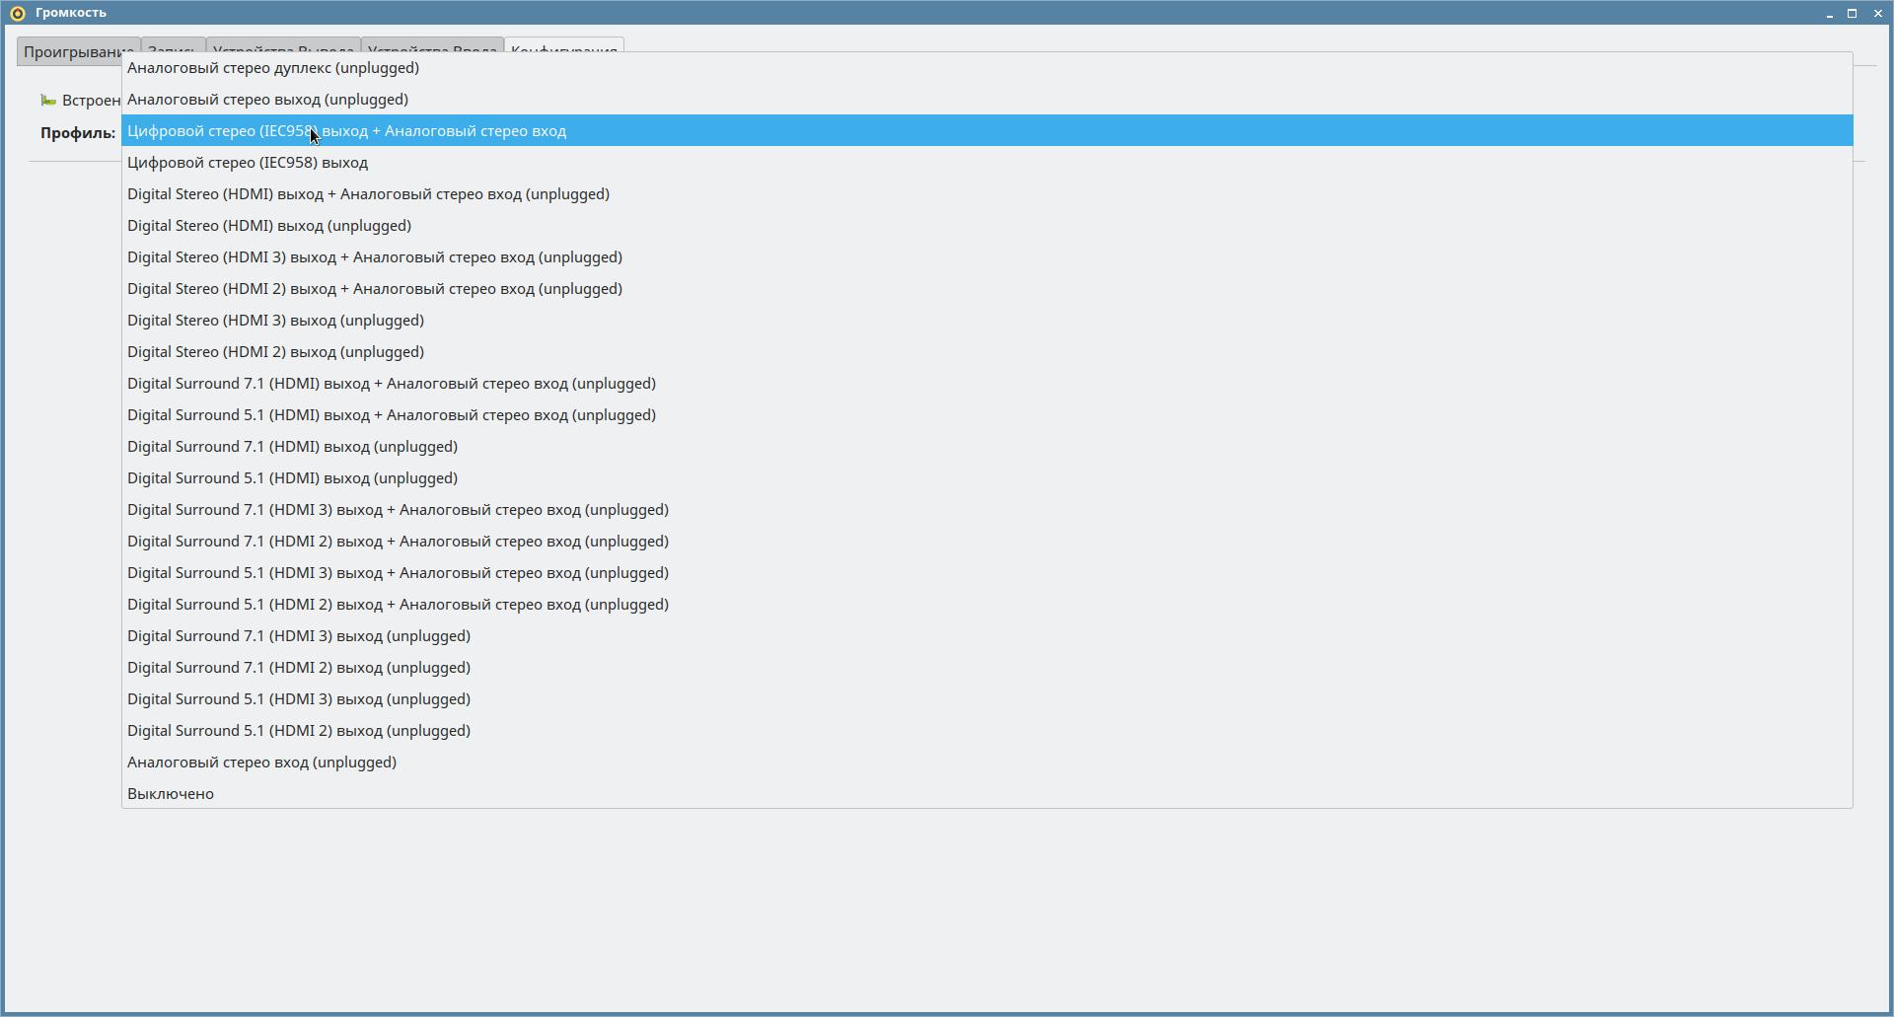The width and height of the screenshot is (1894, 1017).
Task: Close the Громкость window
Action: click(1877, 13)
